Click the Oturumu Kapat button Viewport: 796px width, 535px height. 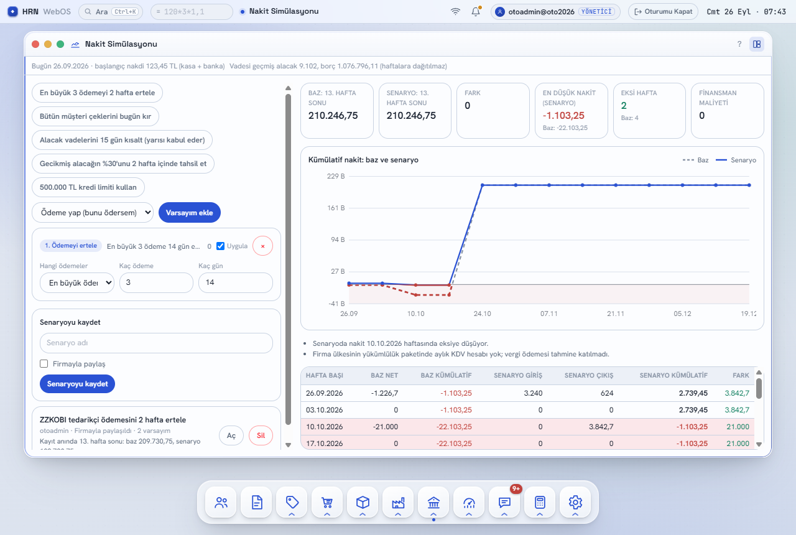pyautogui.click(x=663, y=11)
